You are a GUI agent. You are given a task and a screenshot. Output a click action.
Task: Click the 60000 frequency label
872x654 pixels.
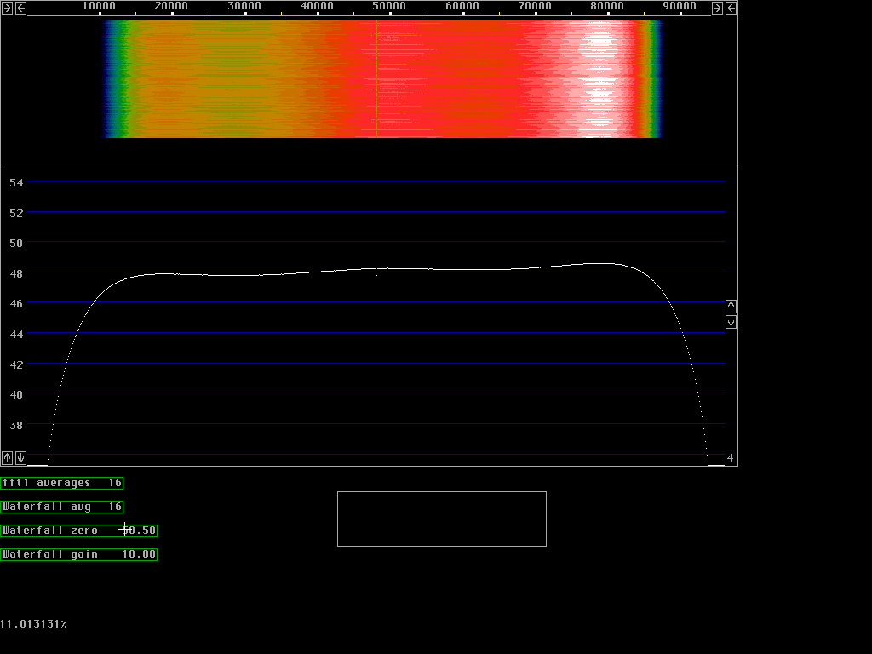(x=462, y=6)
